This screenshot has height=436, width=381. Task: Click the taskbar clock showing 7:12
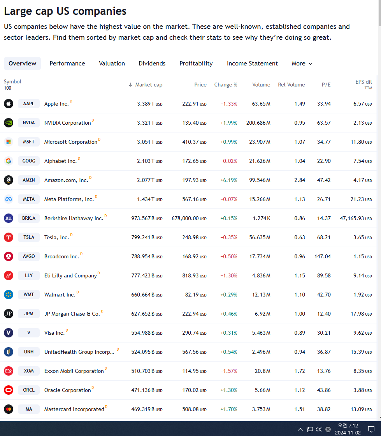pos(348,429)
